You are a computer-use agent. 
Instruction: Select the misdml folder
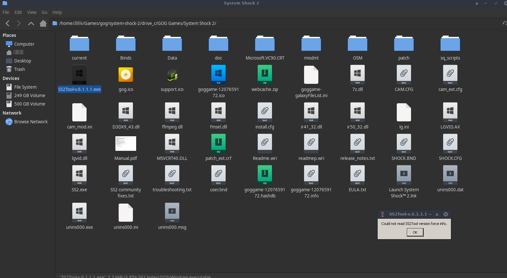(311, 48)
